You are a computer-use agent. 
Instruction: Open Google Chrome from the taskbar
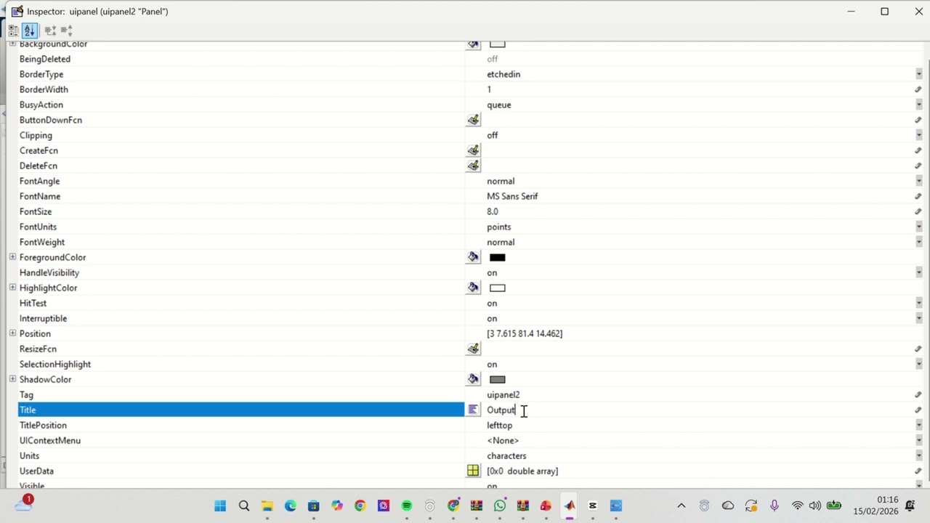[x=360, y=506]
